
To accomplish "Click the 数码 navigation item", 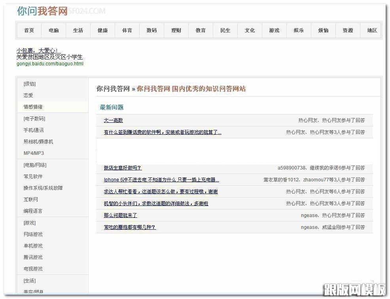I will pyautogui.click(x=151, y=30).
